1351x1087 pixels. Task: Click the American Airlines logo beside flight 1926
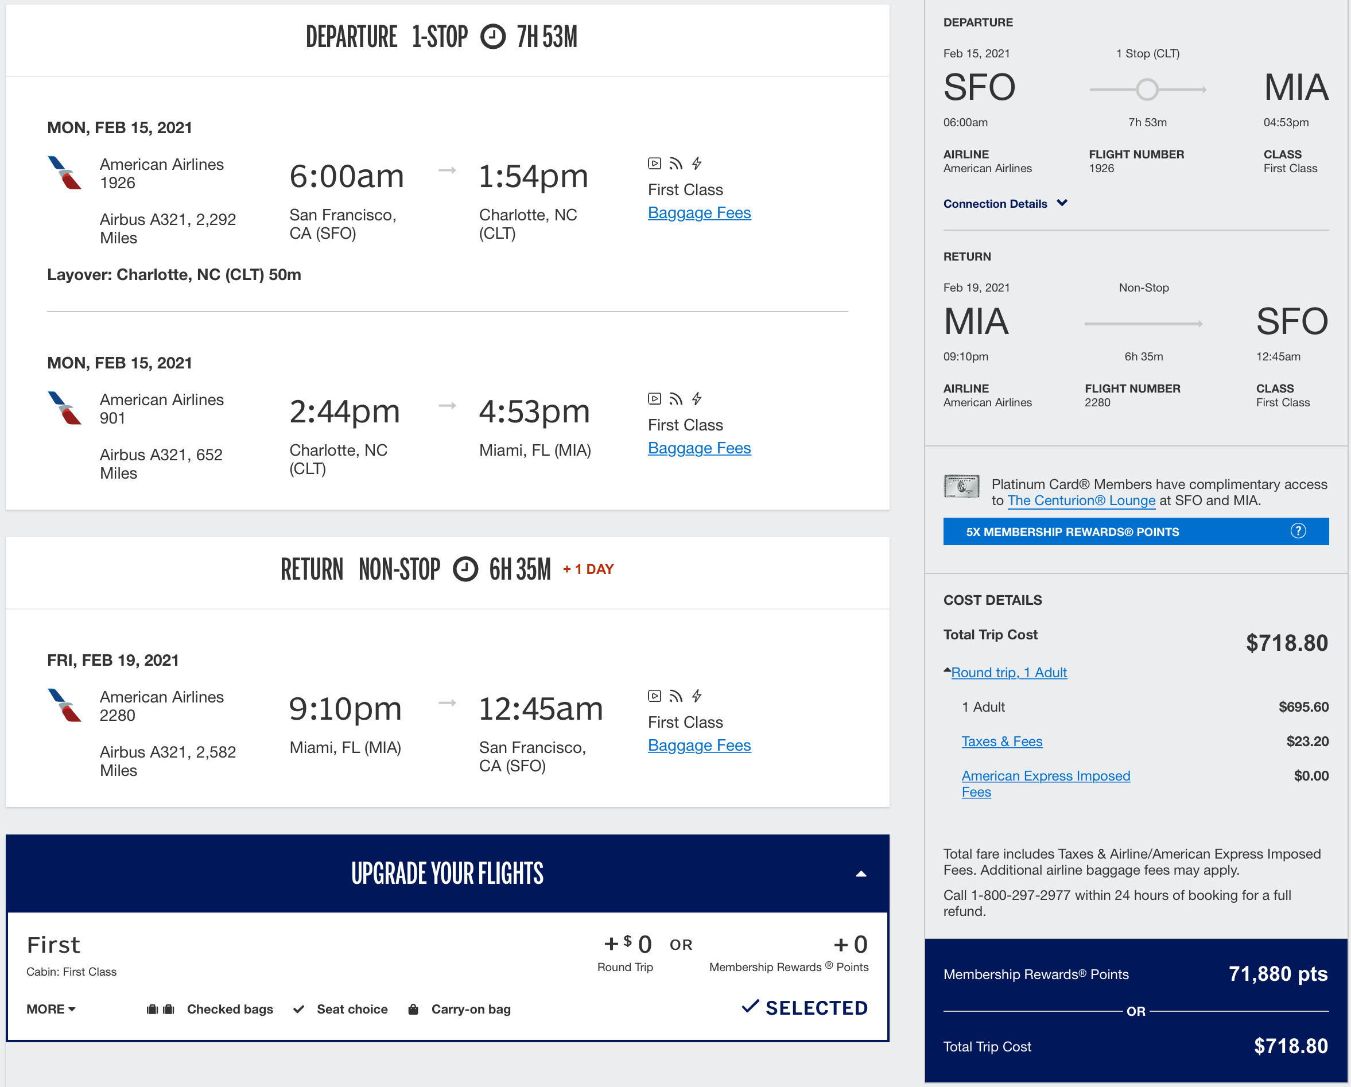[x=64, y=173]
